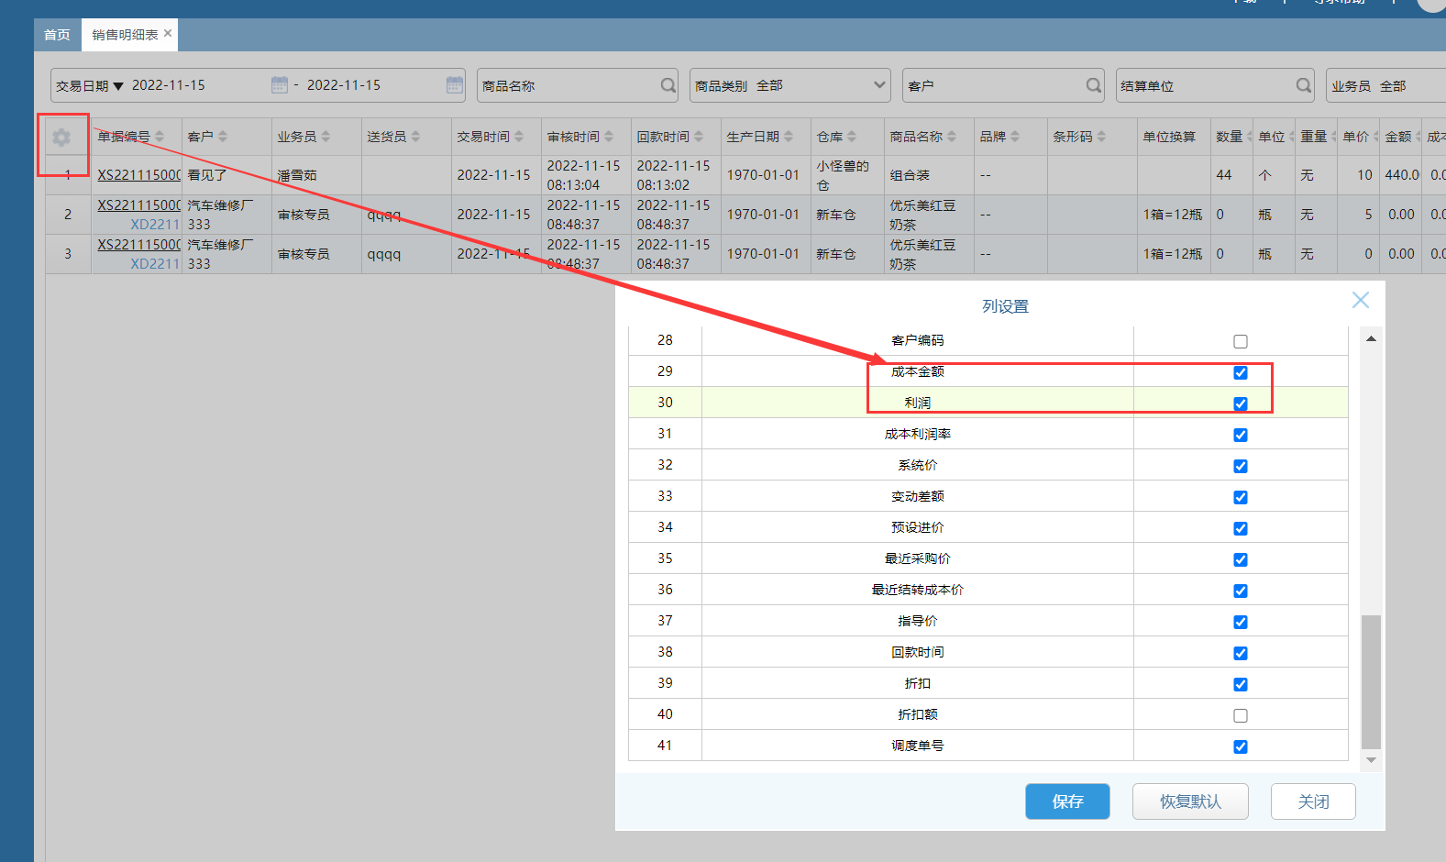Sort by 仓库 column arrows

pyautogui.click(x=852, y=137)
